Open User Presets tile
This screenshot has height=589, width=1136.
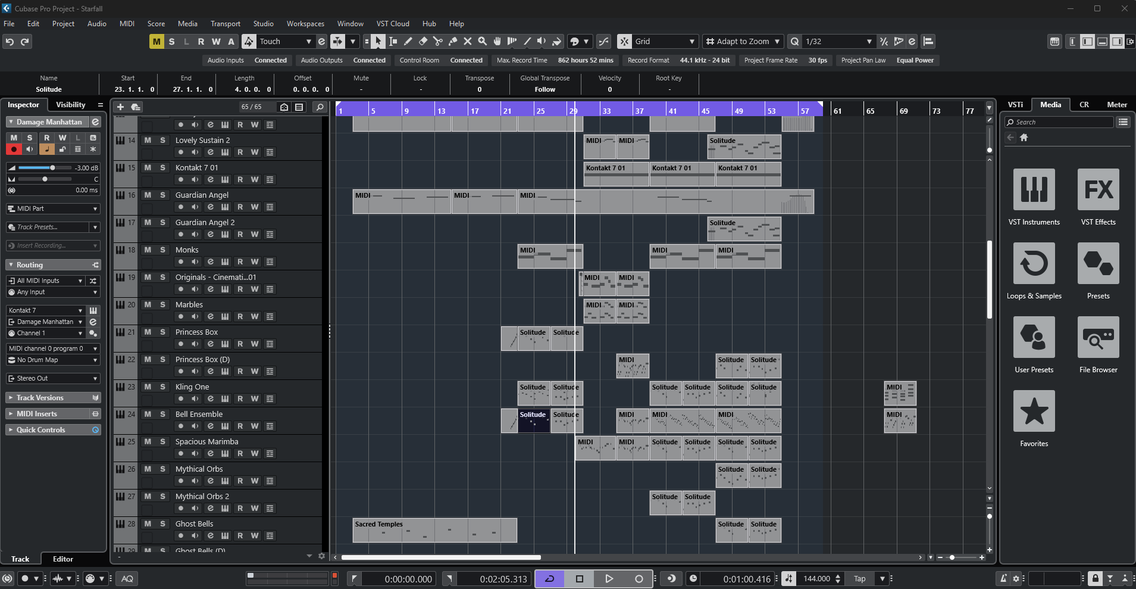pyautogui.click(x=1034, y=337)
